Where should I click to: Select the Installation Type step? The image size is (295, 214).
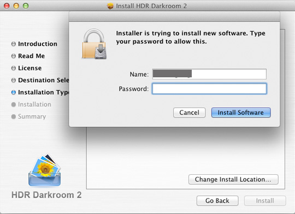coord(44,92)
